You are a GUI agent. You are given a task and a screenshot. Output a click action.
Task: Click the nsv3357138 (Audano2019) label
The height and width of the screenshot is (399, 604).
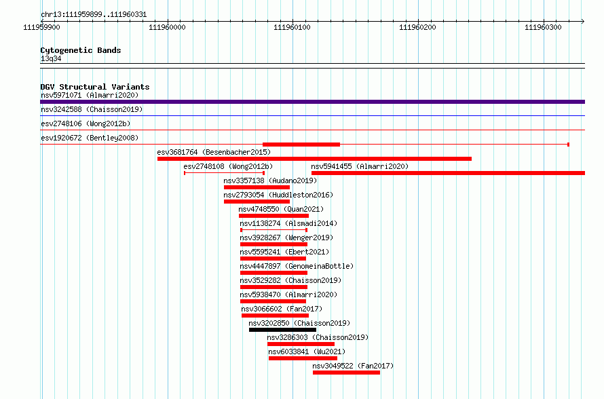(270, 180)
